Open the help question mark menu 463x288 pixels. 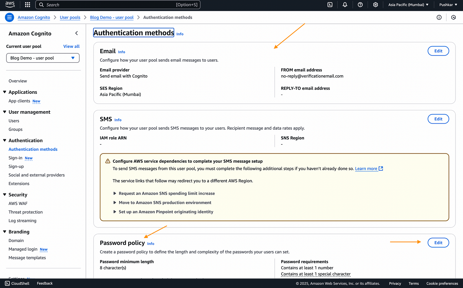[x=360, y=5]
